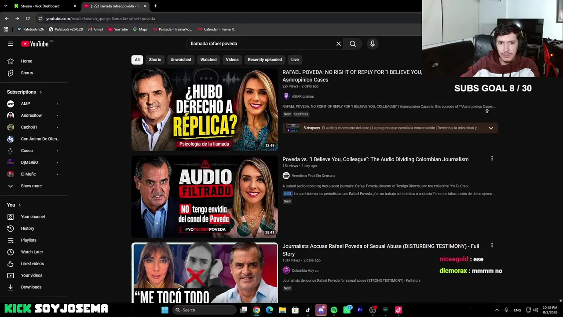Image resolution: width=563 pixels, height=317 pixels.
Task: Filter results by Recently uploaded
Action: [265, 59]
